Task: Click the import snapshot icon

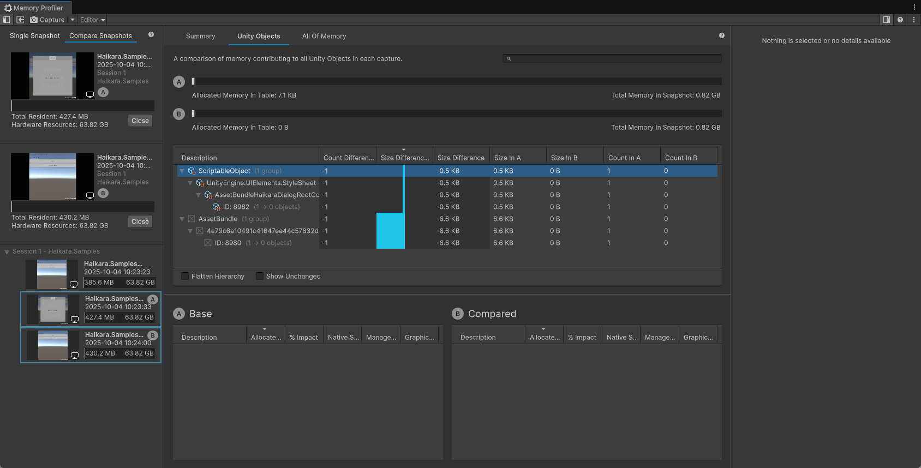Action: tap(20, 20)
